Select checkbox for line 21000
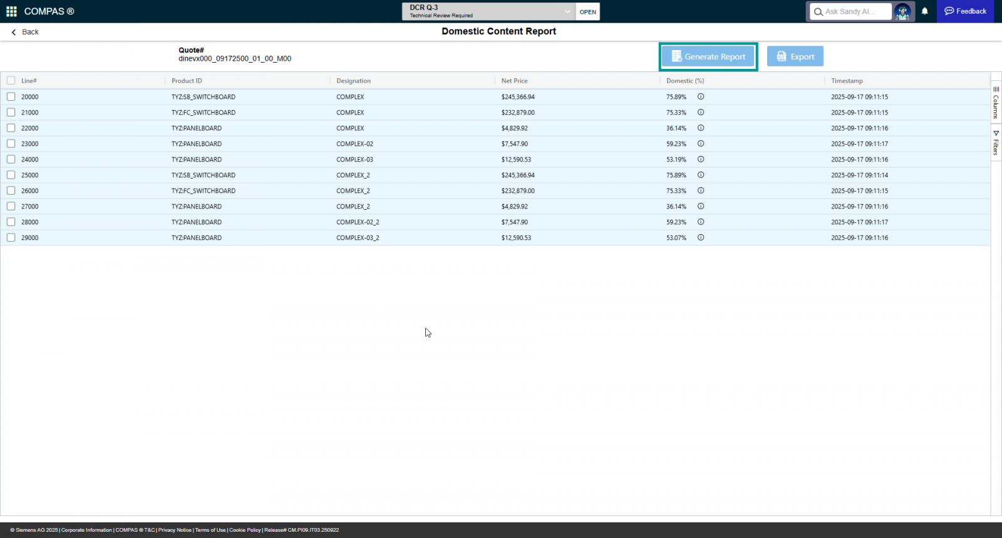The height and width of the screenshot is (538, 1002). [x=11, y=112]
